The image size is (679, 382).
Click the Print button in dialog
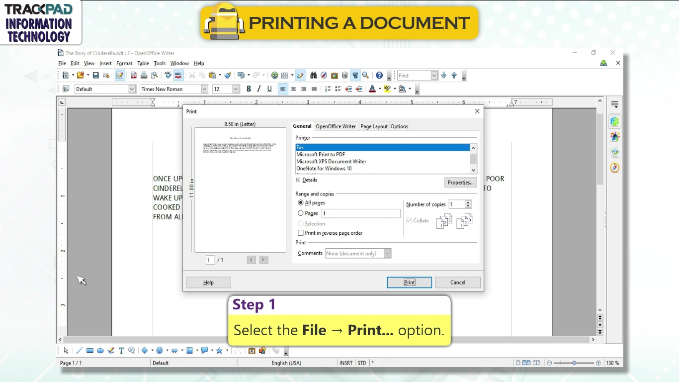pos(409,283)
